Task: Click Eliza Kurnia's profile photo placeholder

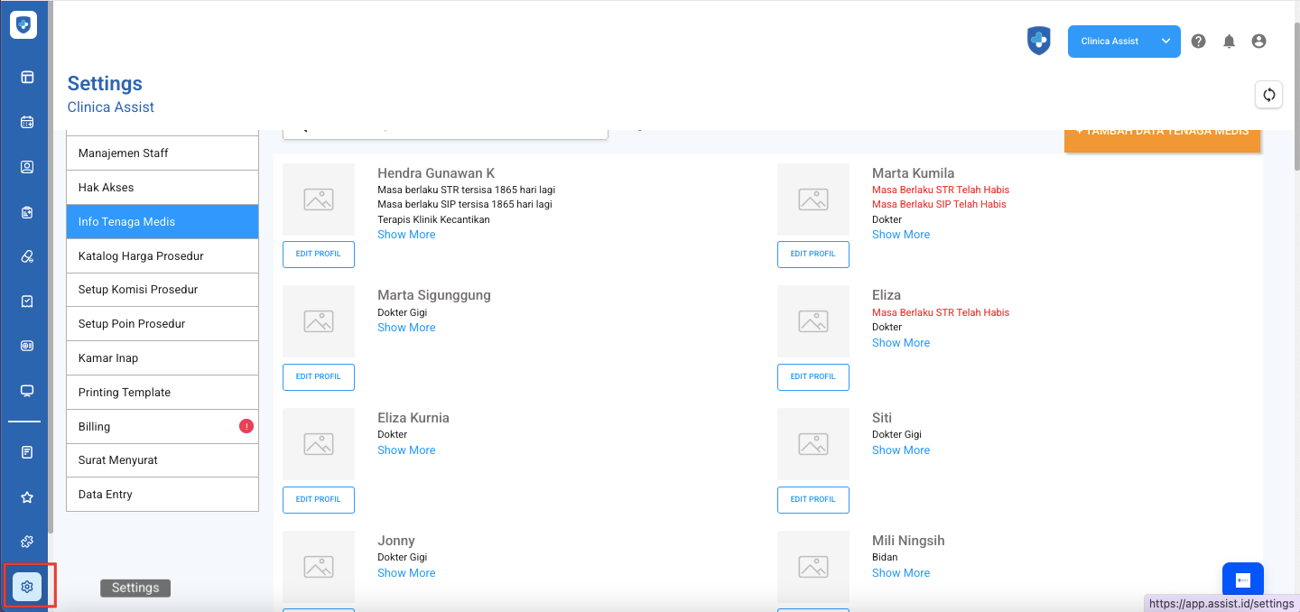Action: [319, 444]
